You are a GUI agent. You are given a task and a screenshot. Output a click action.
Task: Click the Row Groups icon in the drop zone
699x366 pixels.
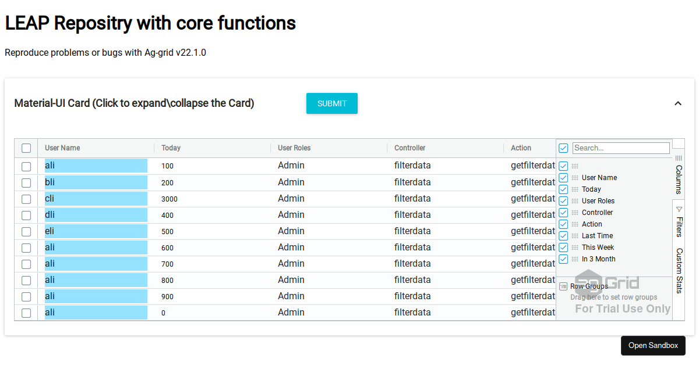[563, 285]
